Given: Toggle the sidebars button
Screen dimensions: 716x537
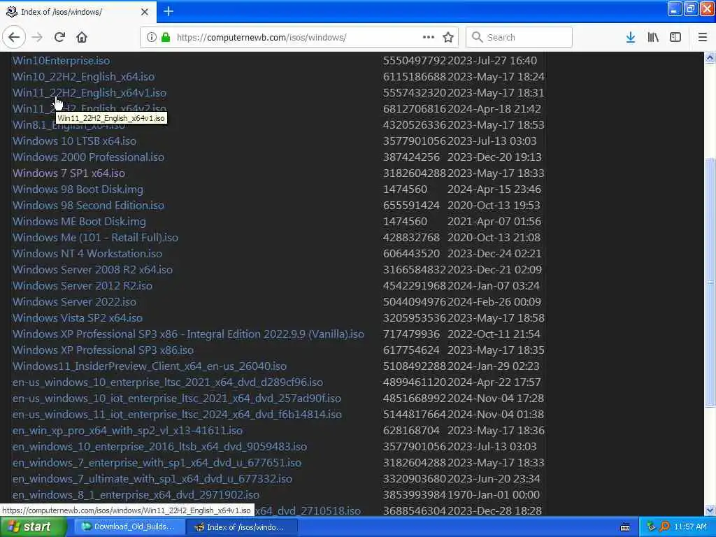Looking at the screenshot, I should point(675,38).
